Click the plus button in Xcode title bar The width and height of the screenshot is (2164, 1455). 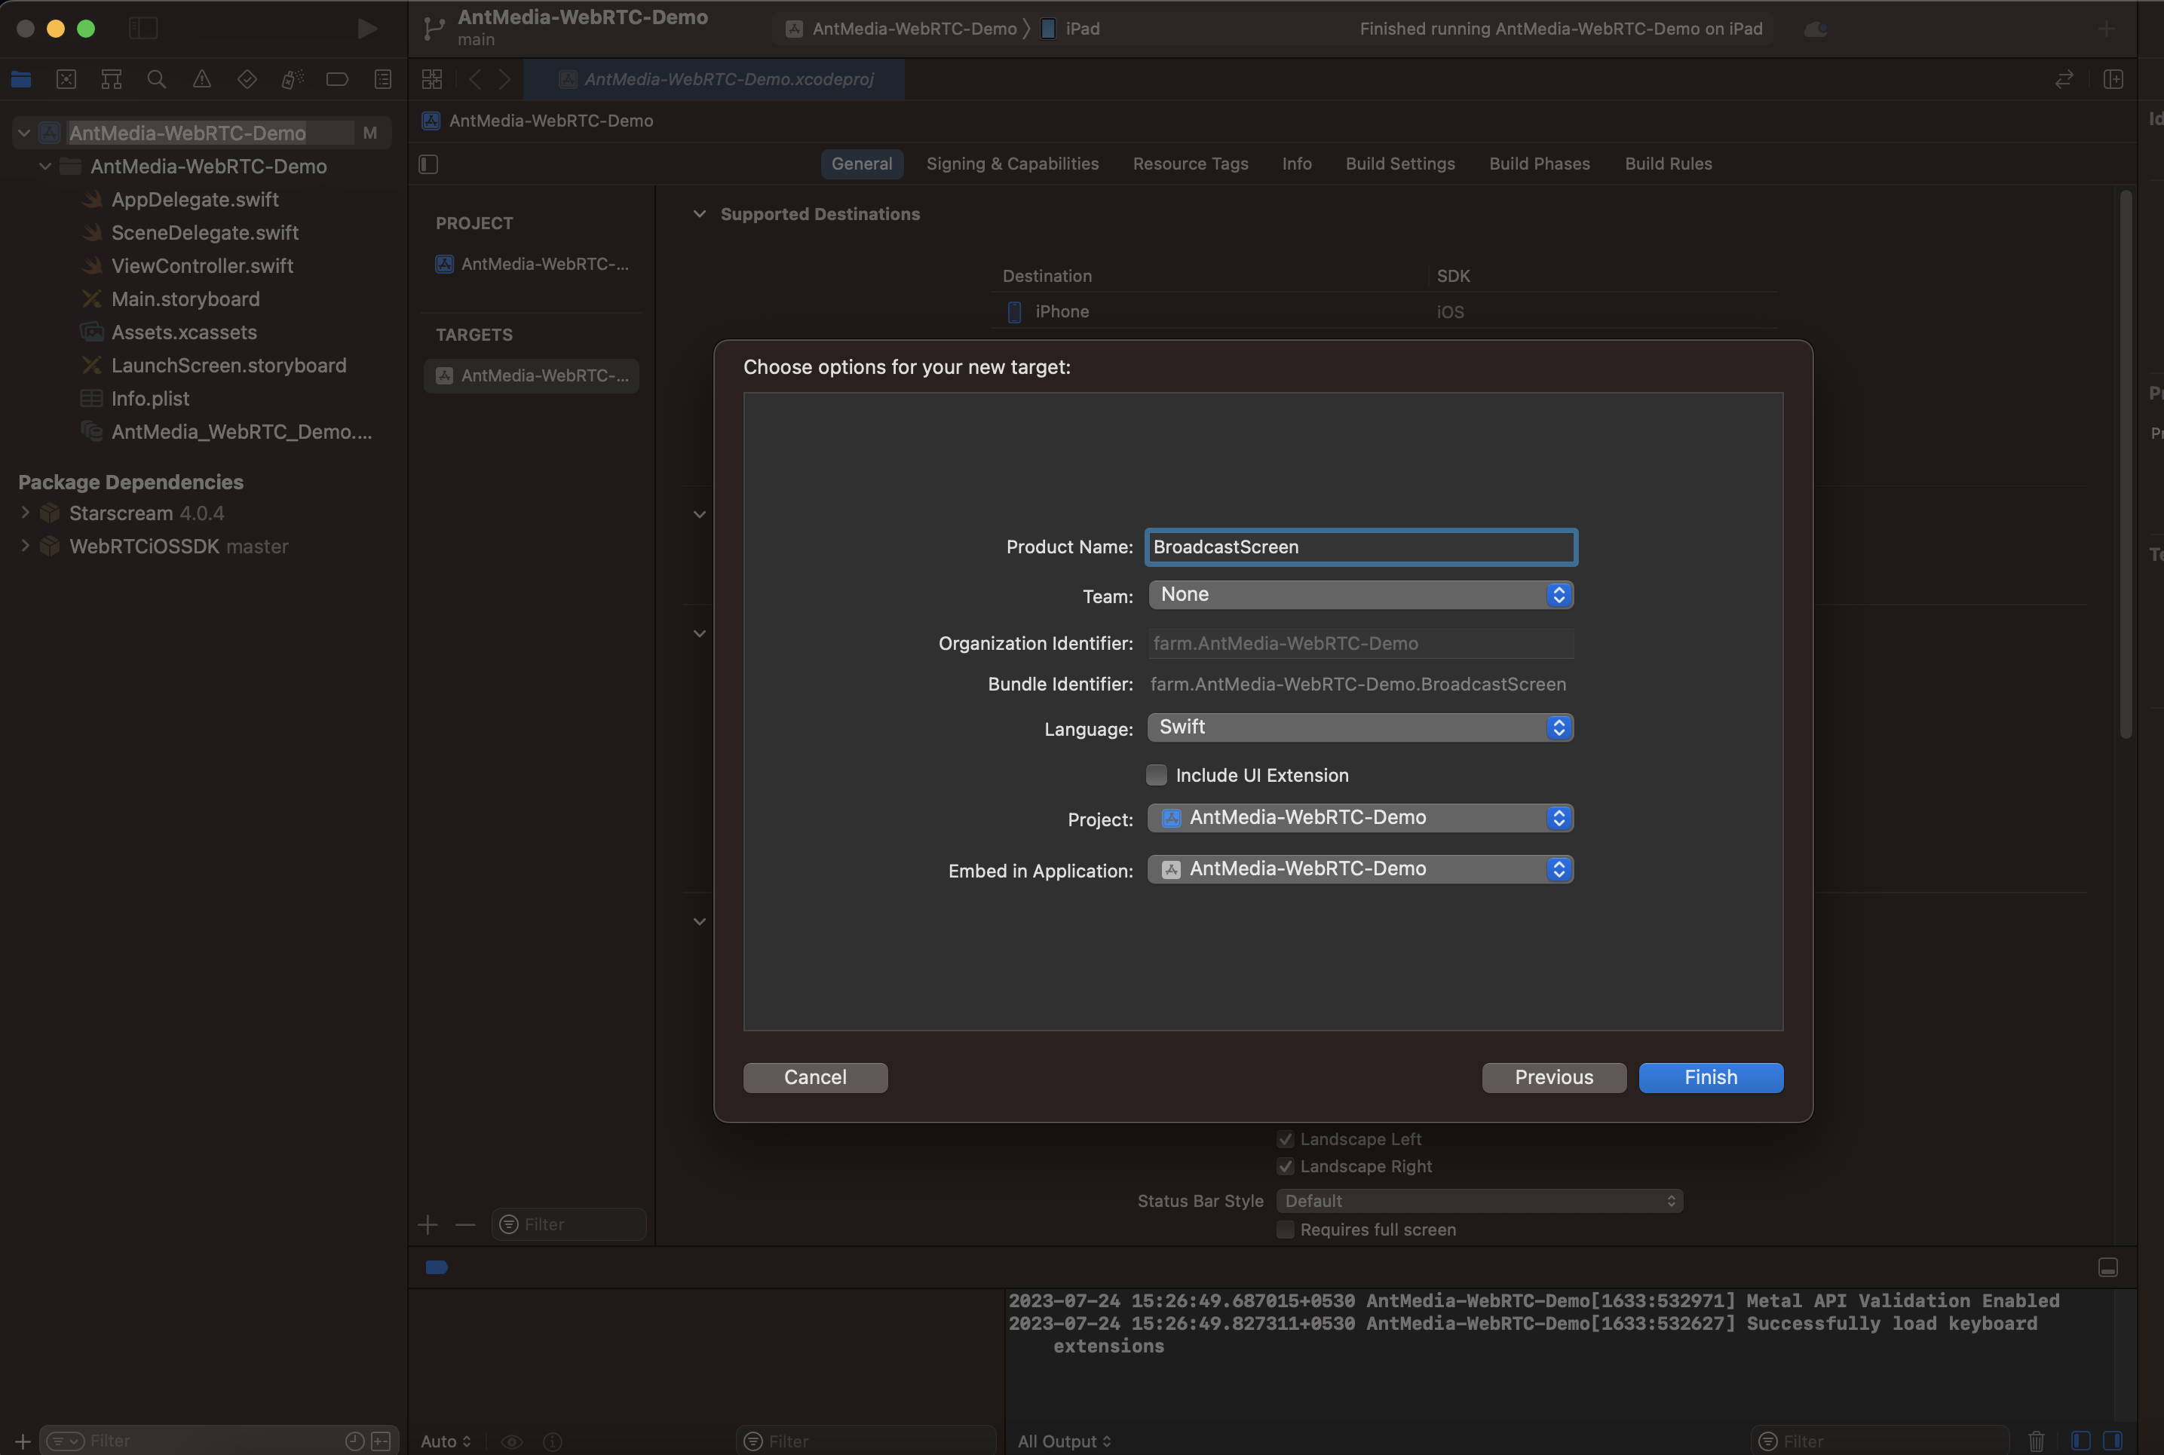2107,29
